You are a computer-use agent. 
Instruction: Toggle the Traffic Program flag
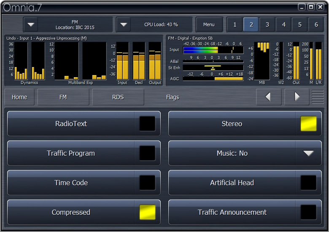[x=84, y=153]
